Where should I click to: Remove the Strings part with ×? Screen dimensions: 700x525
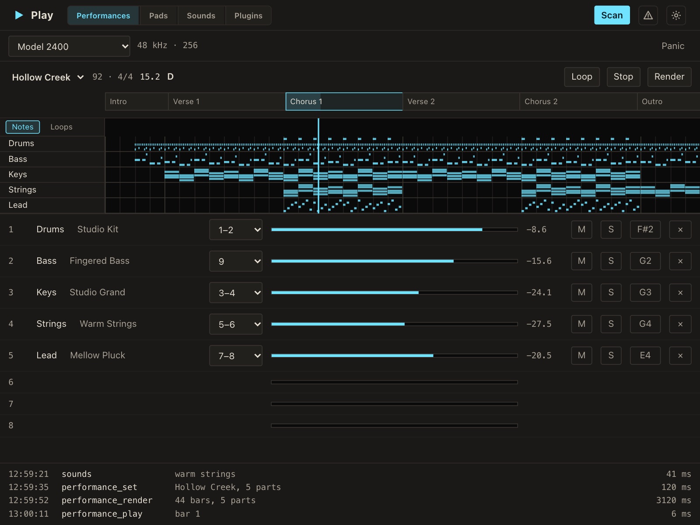(x=680, y=324)
